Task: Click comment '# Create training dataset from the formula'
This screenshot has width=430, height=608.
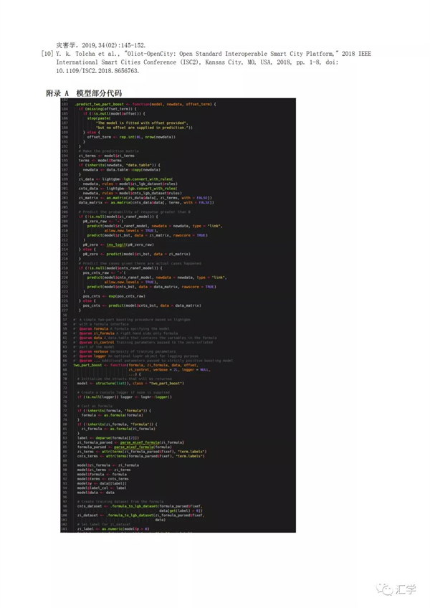Action: [x=120, y=502]
